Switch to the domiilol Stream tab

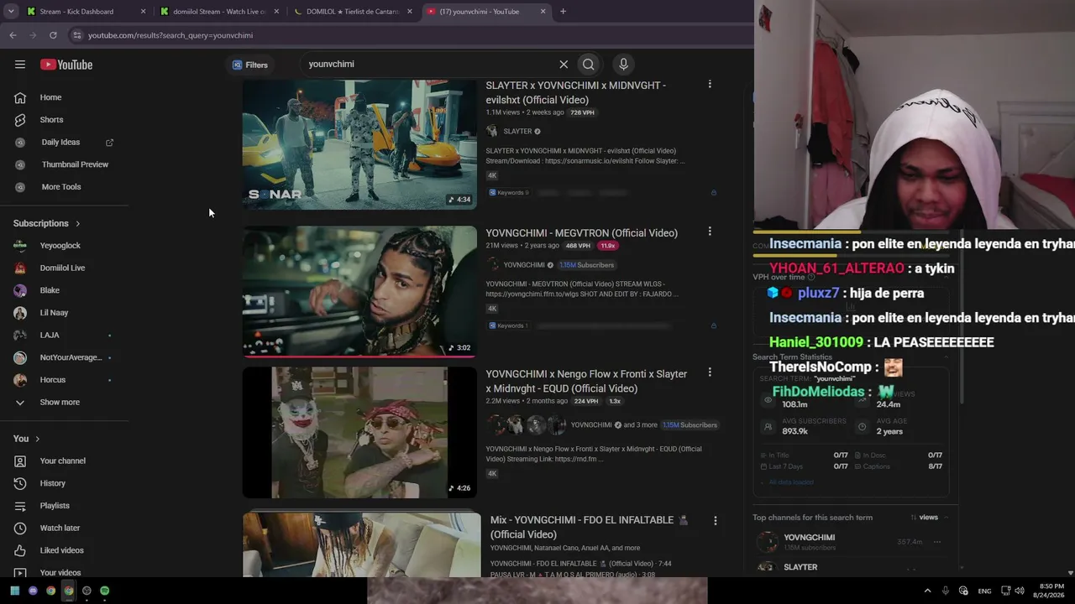click(x=221, y=12)
